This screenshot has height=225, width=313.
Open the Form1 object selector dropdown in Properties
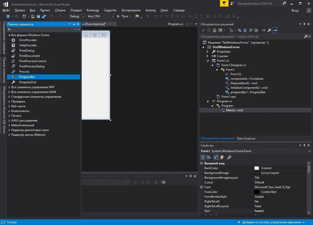pyautogui.click(x=309, y=151)
